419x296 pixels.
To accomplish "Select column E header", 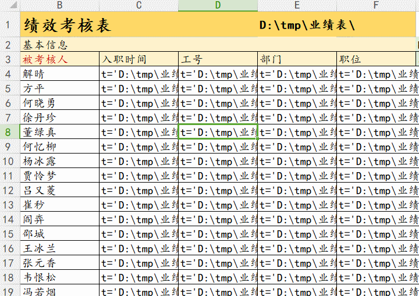I will click(x=297, y=5).
